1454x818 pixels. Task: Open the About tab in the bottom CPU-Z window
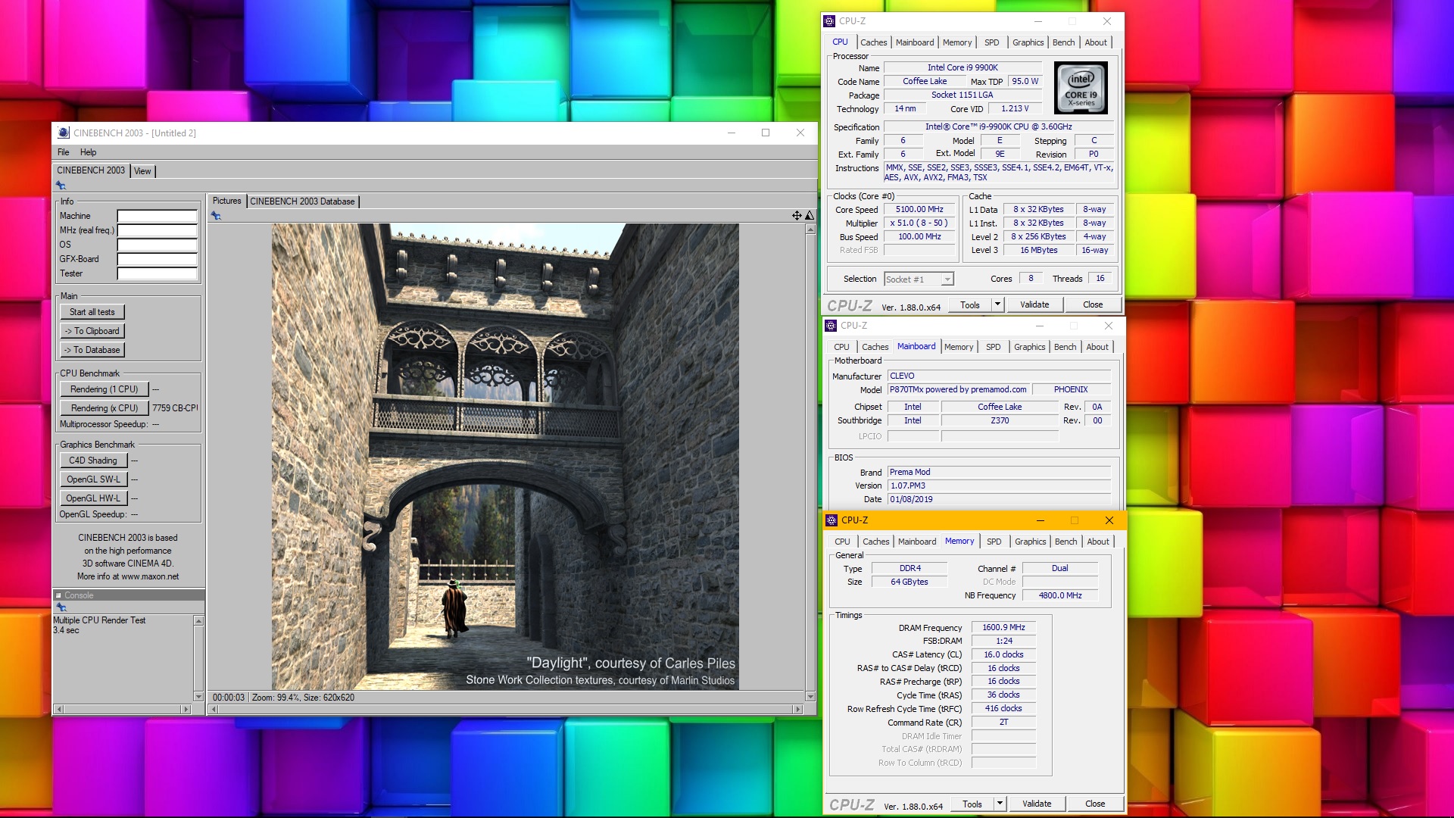pyautogui.click(x=1098, y=542)
